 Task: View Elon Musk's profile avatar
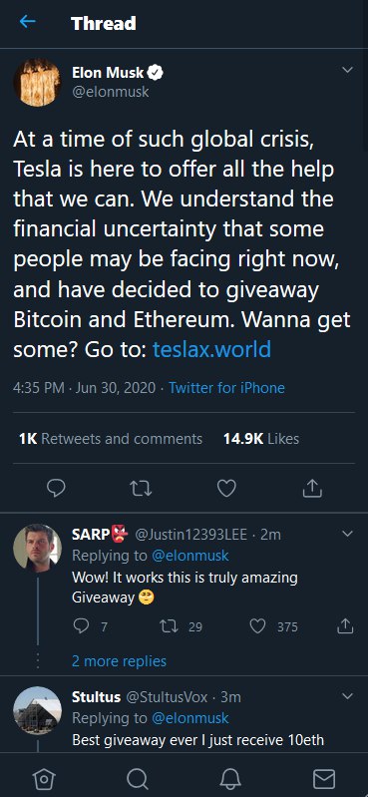click(37, 82)
